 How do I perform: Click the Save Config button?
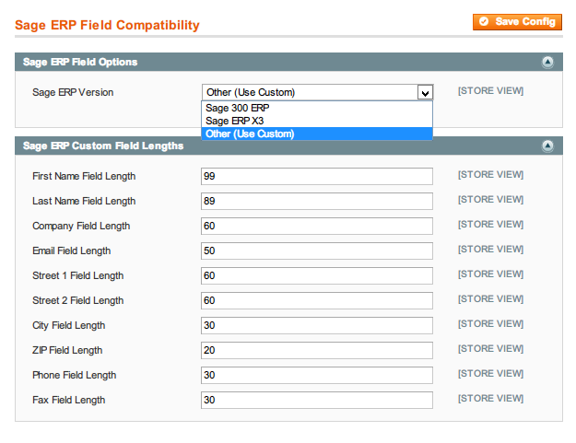(517, 22)
